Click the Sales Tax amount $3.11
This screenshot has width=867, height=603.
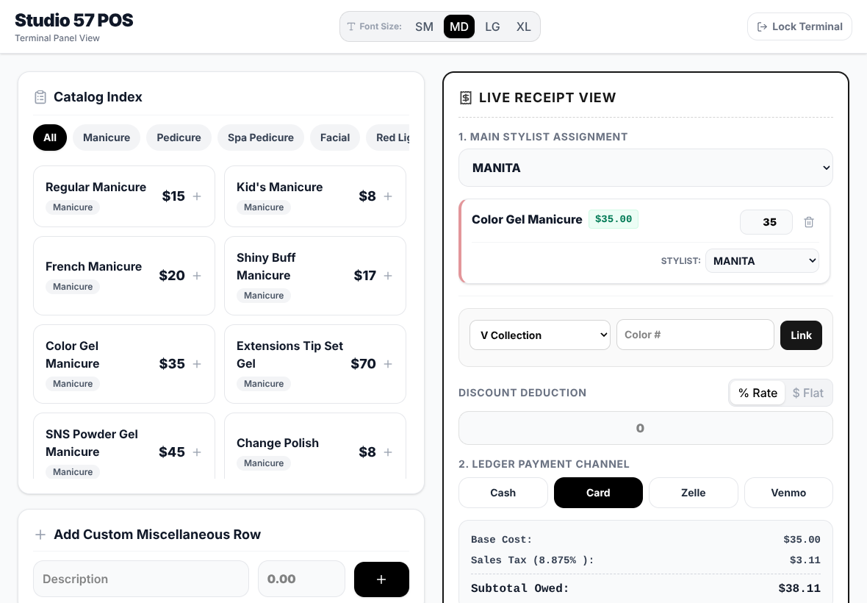coord(805,560)
